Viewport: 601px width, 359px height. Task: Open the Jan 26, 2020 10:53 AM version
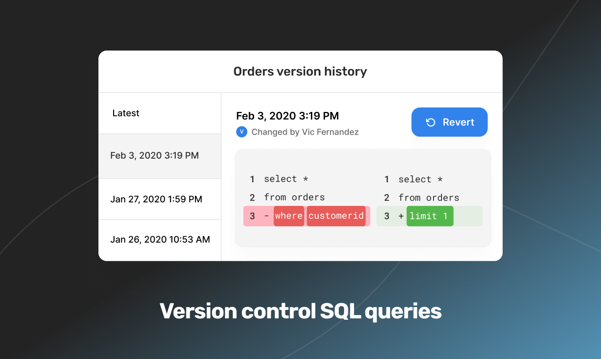(160, 239)
